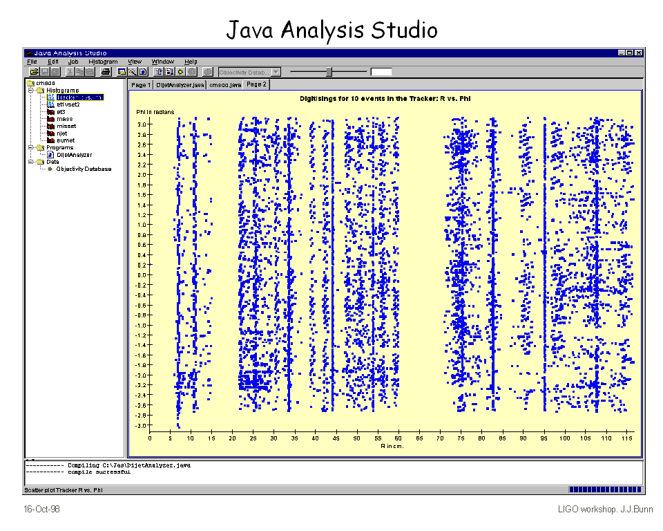Click the etlvset2 scatter plot icon
The height and width of the screenshot is (531, 663).
tap(50, 104)
